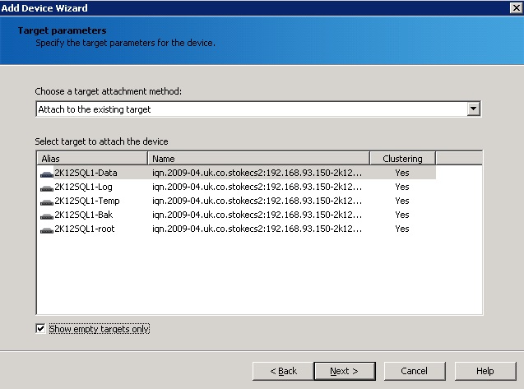524x389 pixels.
Task: Cancel the Add Device Wizard
Action: pos(415,371)
